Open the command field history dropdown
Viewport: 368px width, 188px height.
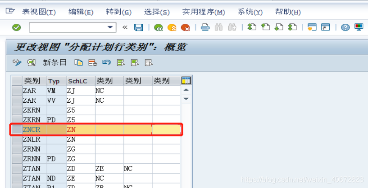point(110,27)
